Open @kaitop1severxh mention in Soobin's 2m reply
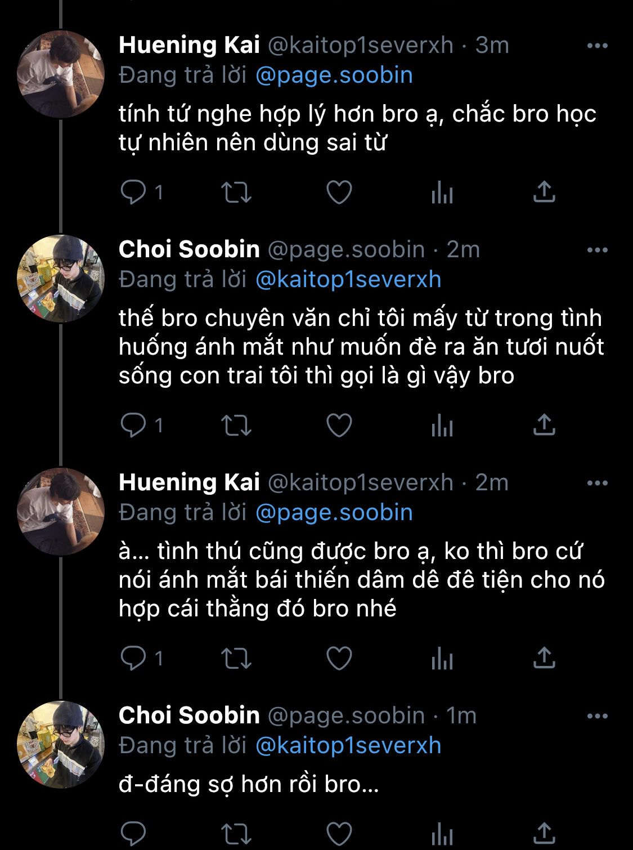This screenshot has height=850, width=633. pos(348,280)
